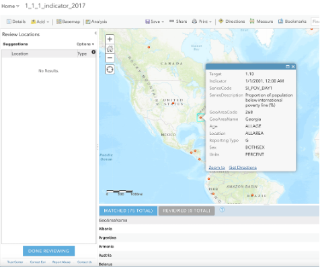Open the Trust Center link
Viewport: 320px width, 267px height.
click(15, 262)
